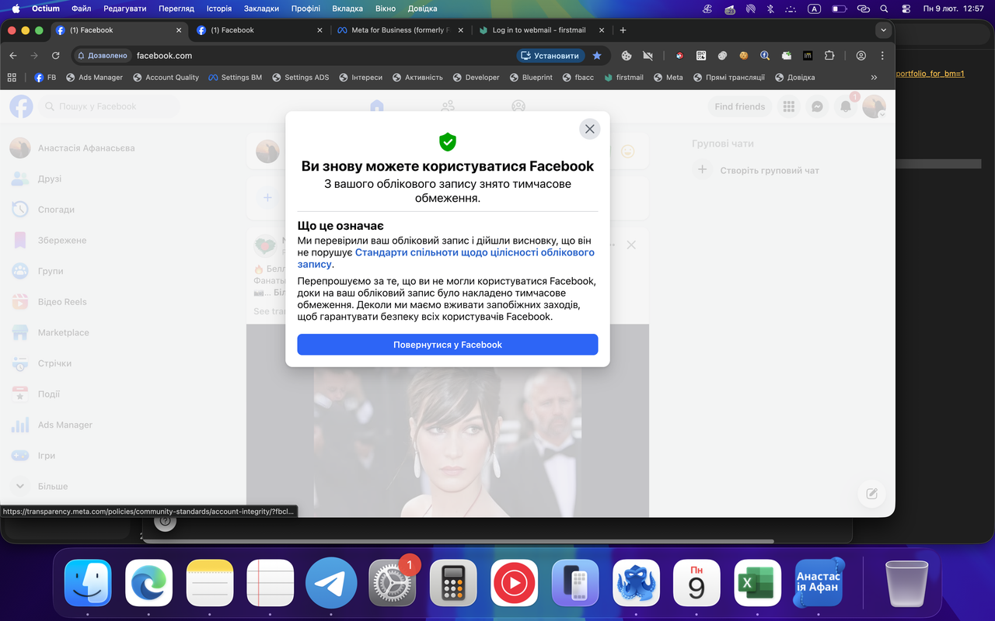Open 'Спогади' in the left sidebar
This screenshot has width=995, height=621.
(x=56, y=210)
